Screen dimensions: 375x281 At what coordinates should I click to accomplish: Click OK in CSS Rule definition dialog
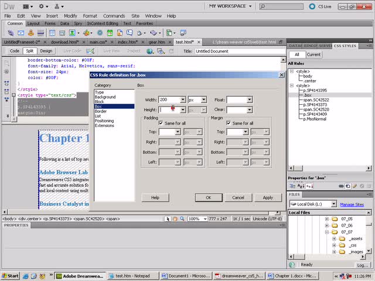coord(209,198)
